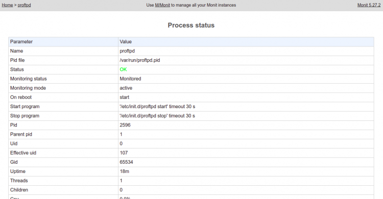Viewport: 383px width, 199px height.
Task: Select the Children value 0
Action: (121, 190)
